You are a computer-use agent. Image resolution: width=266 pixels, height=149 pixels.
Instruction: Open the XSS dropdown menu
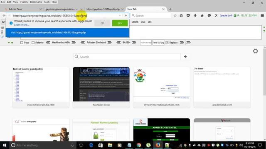click(x=143, y=22)
